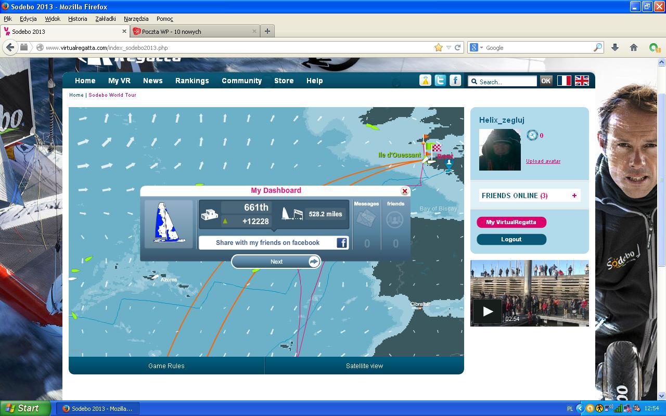Open the Pomoc menu
666x416 pixels.
coord(165,19)
